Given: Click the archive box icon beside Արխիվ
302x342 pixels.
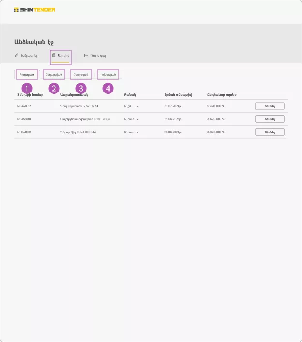Looking at the screenshot, I should click(54, 56).
